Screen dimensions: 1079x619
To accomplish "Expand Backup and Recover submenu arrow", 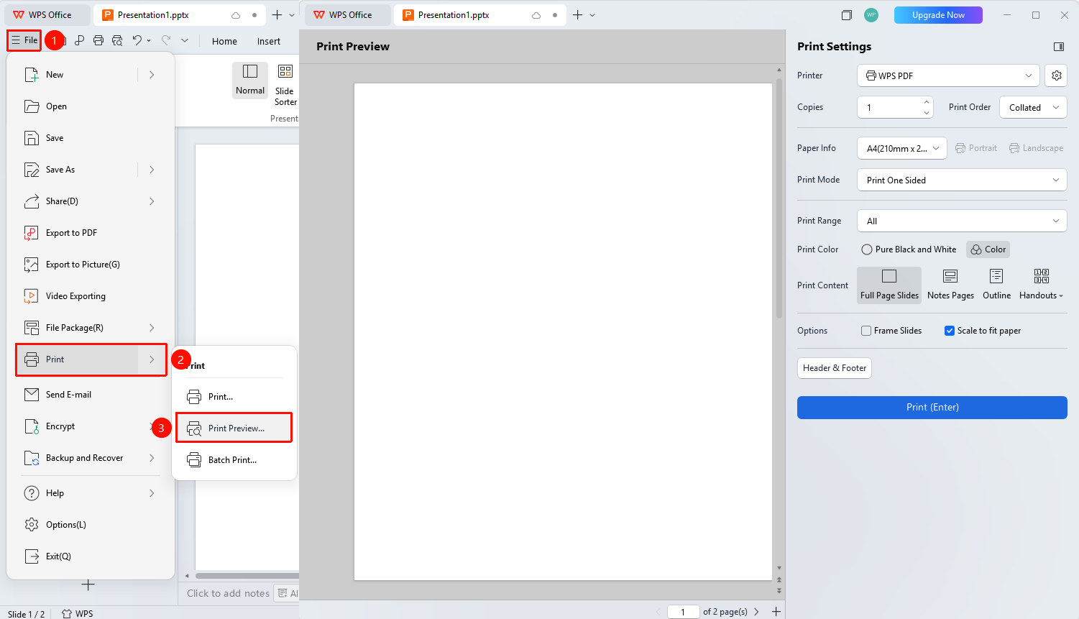I will point(152,458).
